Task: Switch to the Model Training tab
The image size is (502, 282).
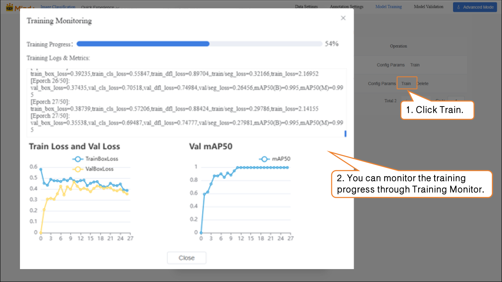Action: [388, 7]
